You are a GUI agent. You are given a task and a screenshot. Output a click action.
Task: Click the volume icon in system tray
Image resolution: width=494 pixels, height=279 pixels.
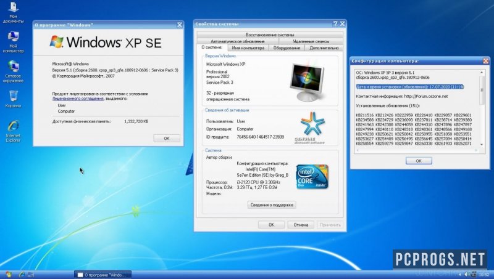click(x=467, y=274)
